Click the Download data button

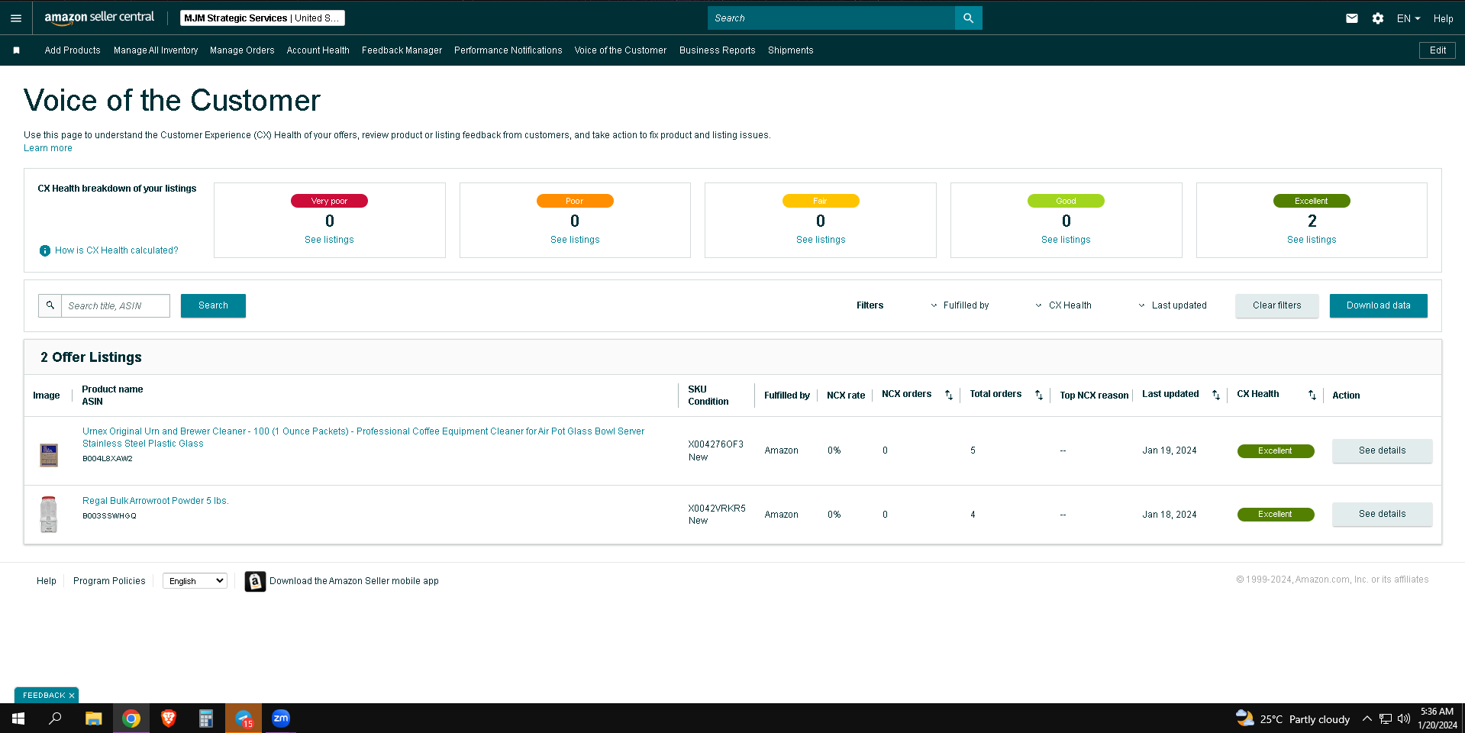click(x=1379, y=305)
